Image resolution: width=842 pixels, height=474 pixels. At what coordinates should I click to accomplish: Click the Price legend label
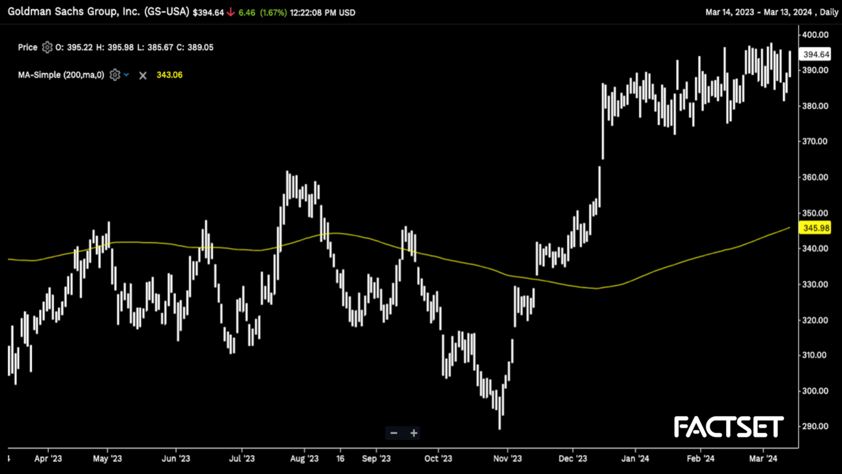coord(27,48)
